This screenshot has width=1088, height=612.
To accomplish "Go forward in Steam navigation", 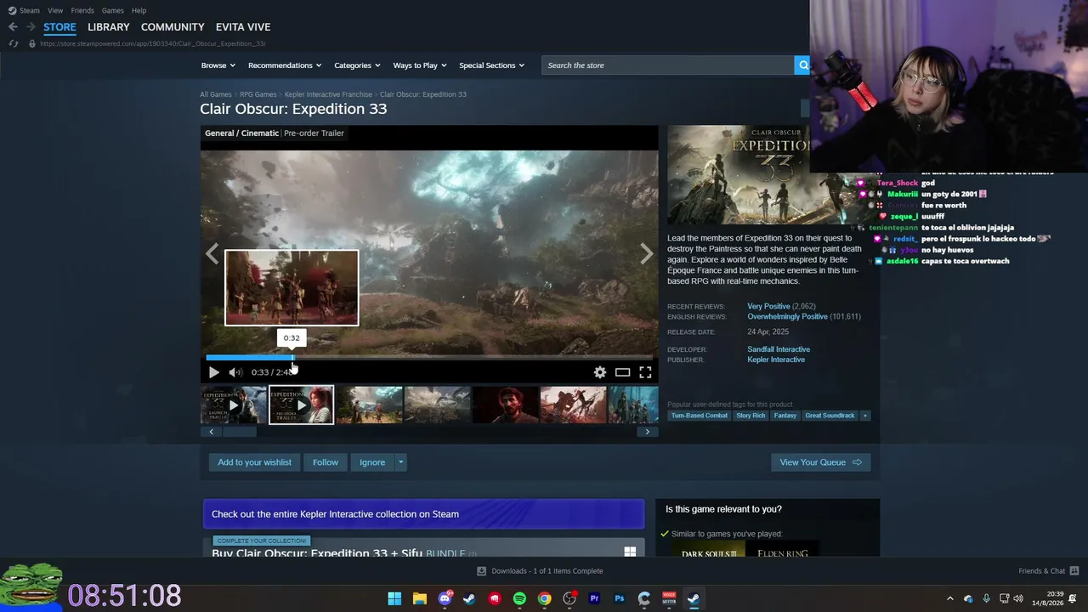I will coord(31,27).
